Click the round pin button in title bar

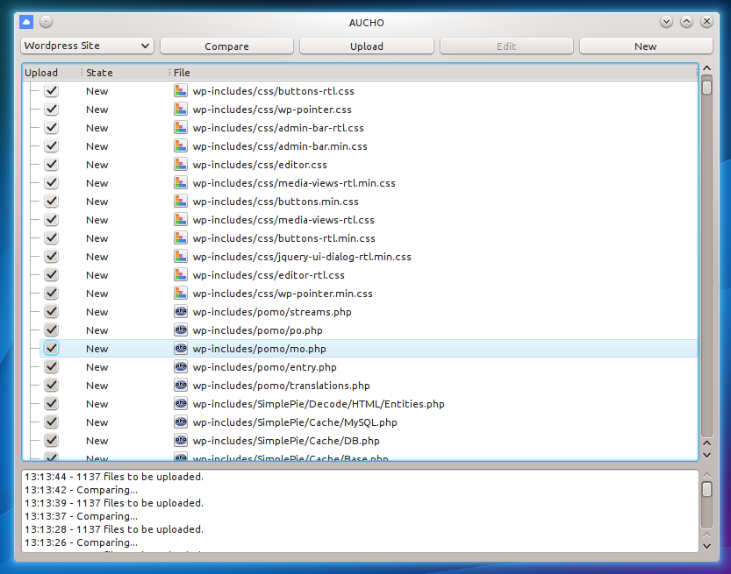[47, 21]
